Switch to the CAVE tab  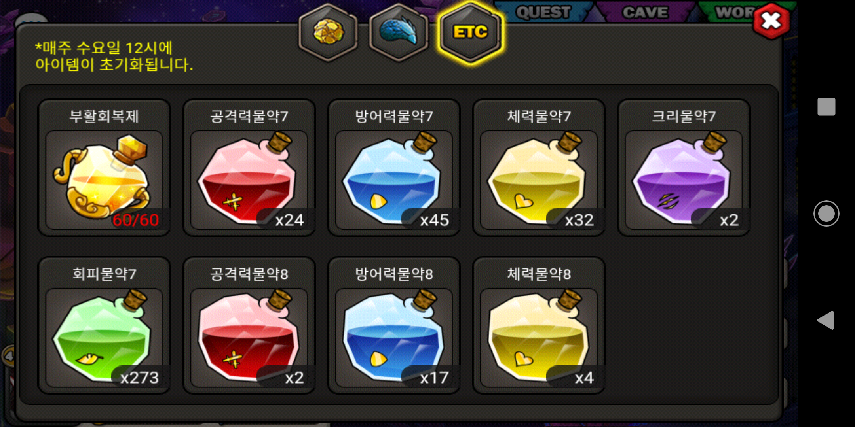[645, 12]
